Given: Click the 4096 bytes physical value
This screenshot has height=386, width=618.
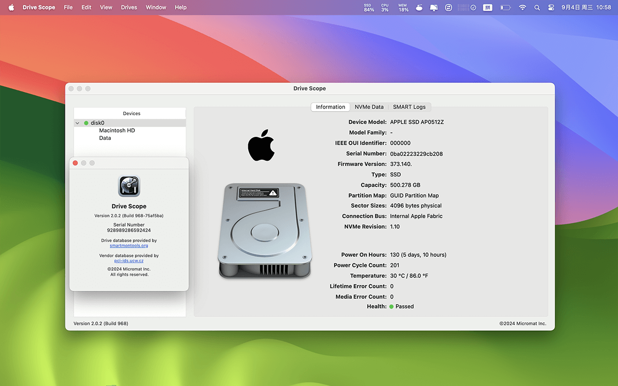Looking at the screenshot, I should [x=416, y=206].
